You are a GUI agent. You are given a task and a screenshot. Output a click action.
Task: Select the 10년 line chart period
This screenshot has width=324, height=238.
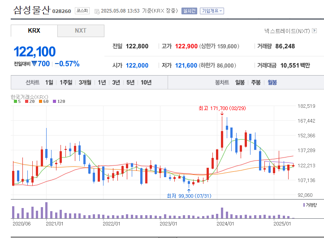pos(146,82)
